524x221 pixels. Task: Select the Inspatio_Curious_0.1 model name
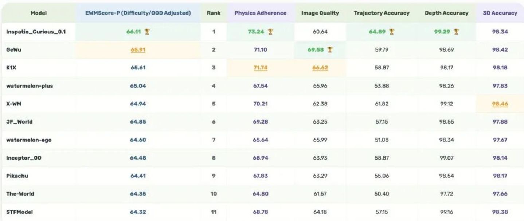point(36,32)
